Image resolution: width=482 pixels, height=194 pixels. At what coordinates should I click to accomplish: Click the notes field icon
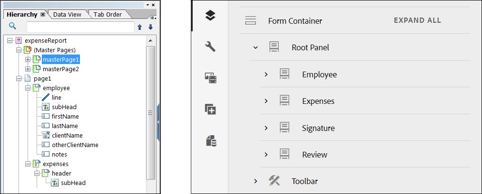(x=46, y=154)
